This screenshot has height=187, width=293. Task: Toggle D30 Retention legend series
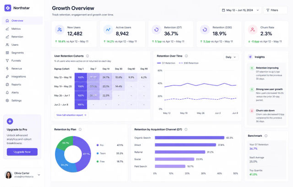[x=189, y=63]
